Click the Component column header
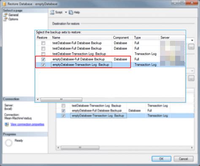 point(121,37)
